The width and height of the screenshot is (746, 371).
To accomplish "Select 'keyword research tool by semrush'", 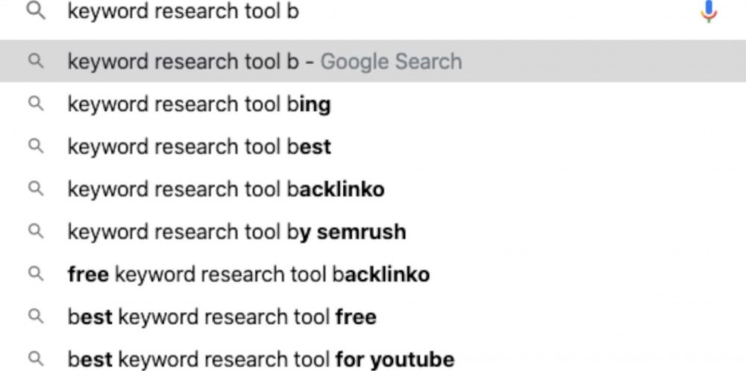I will 373,232.
